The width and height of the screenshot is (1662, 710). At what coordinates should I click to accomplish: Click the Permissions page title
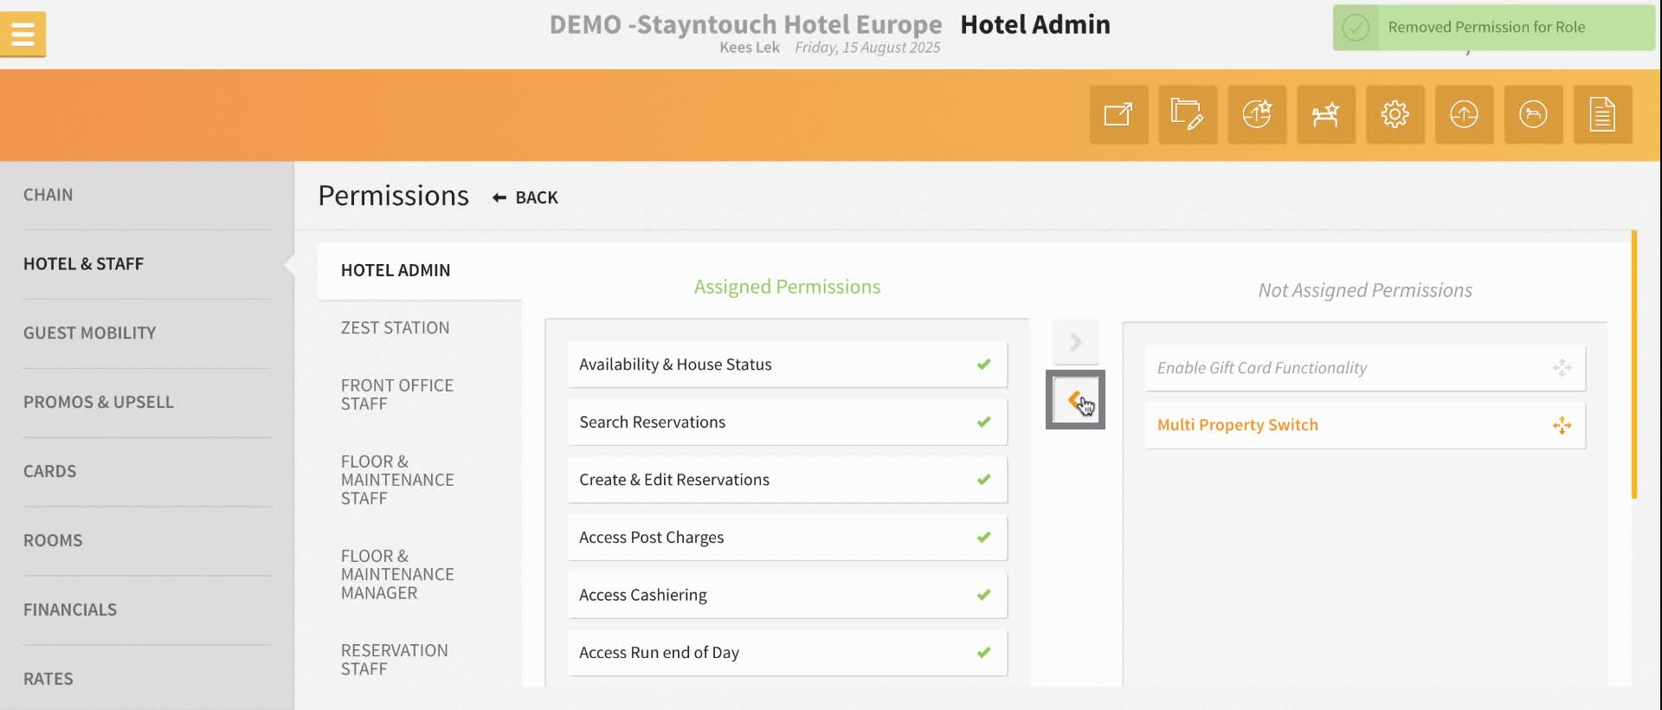(x=393, y=196)
